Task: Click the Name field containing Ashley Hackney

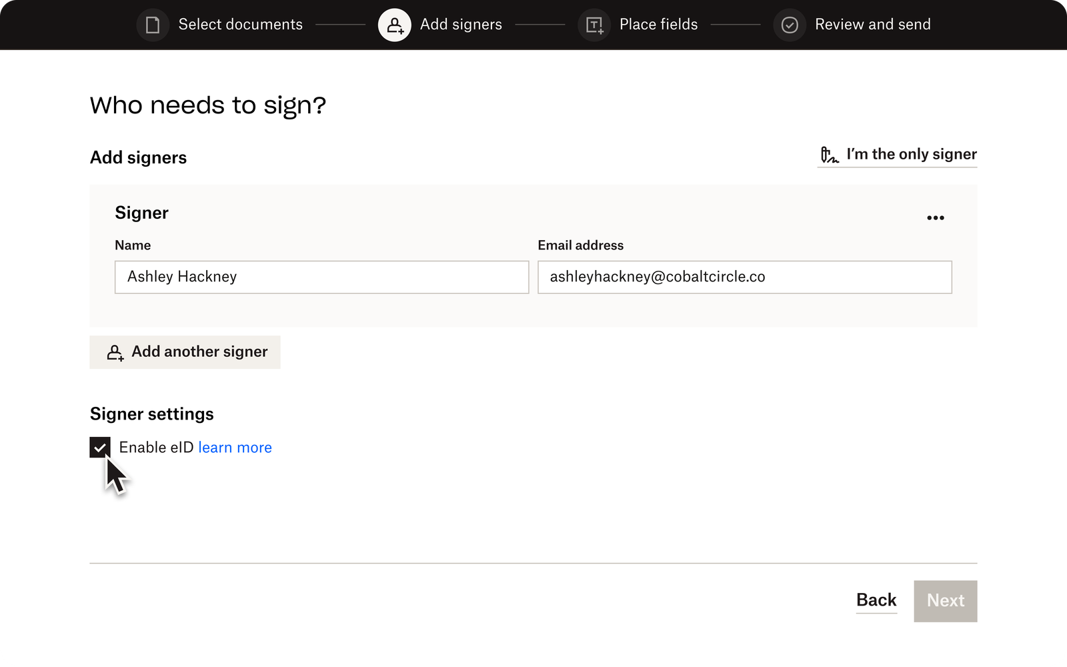Action: (321, 277)
